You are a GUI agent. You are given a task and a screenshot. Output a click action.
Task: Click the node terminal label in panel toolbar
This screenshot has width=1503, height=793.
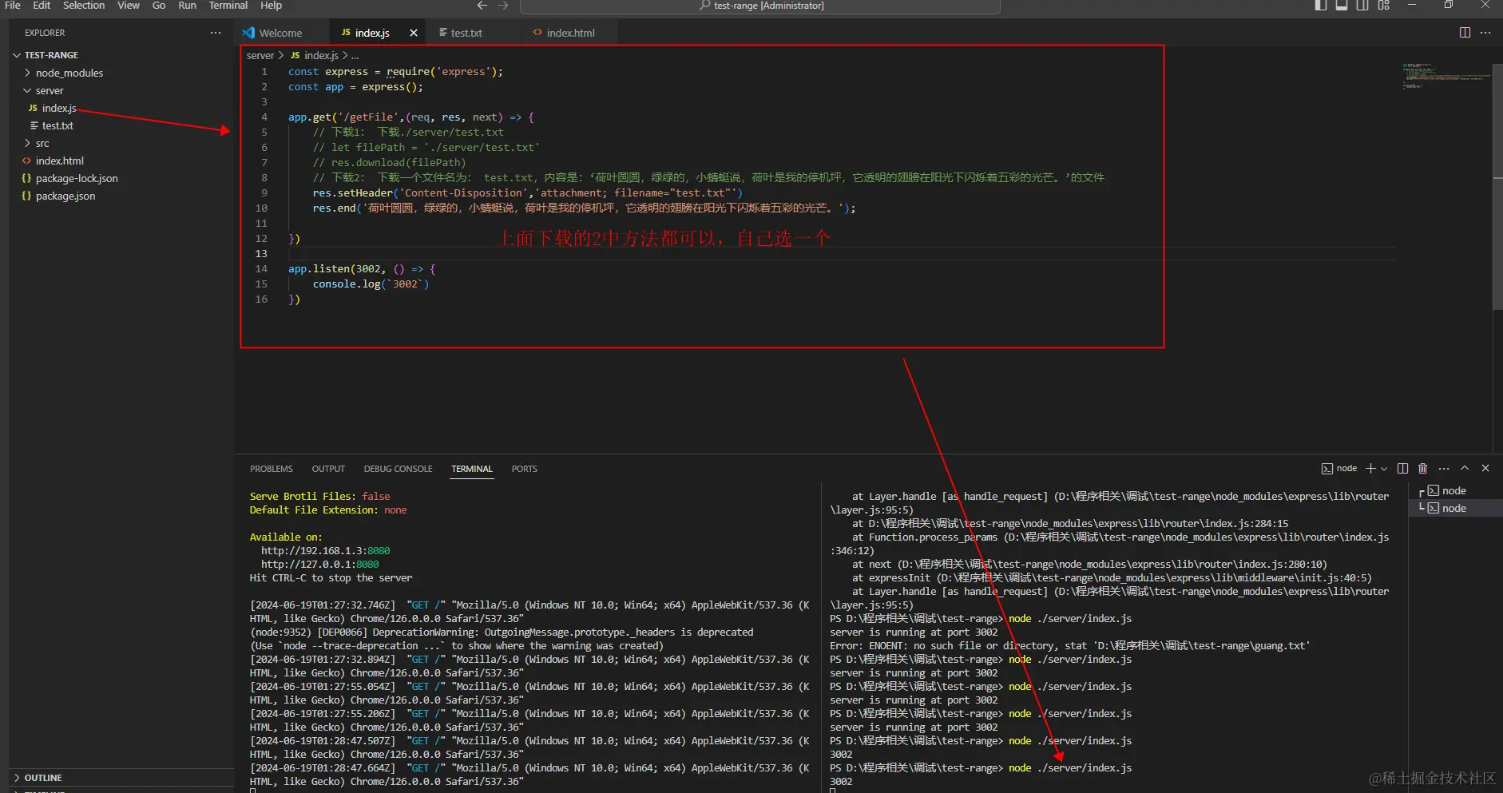[x=1339, y=469]
